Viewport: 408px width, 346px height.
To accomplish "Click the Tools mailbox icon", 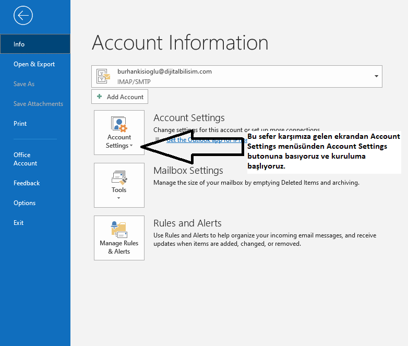I will click(119, 176).
